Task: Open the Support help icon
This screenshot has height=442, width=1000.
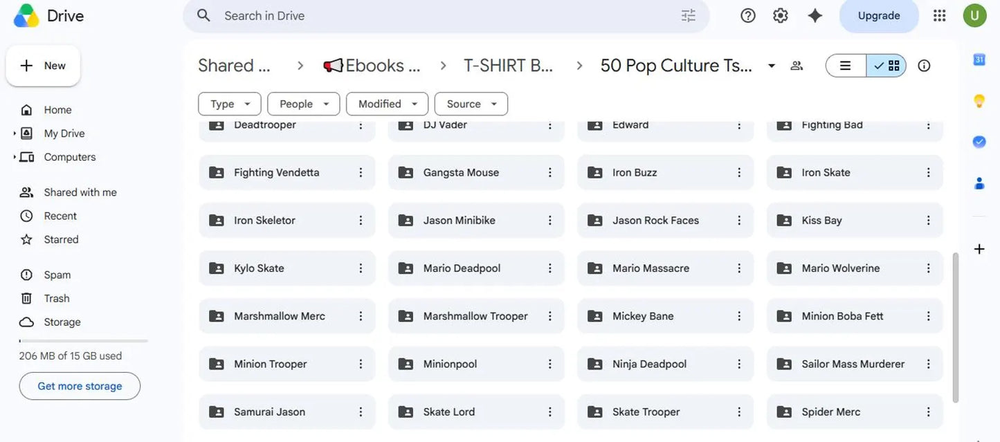Action: [748, 15]
